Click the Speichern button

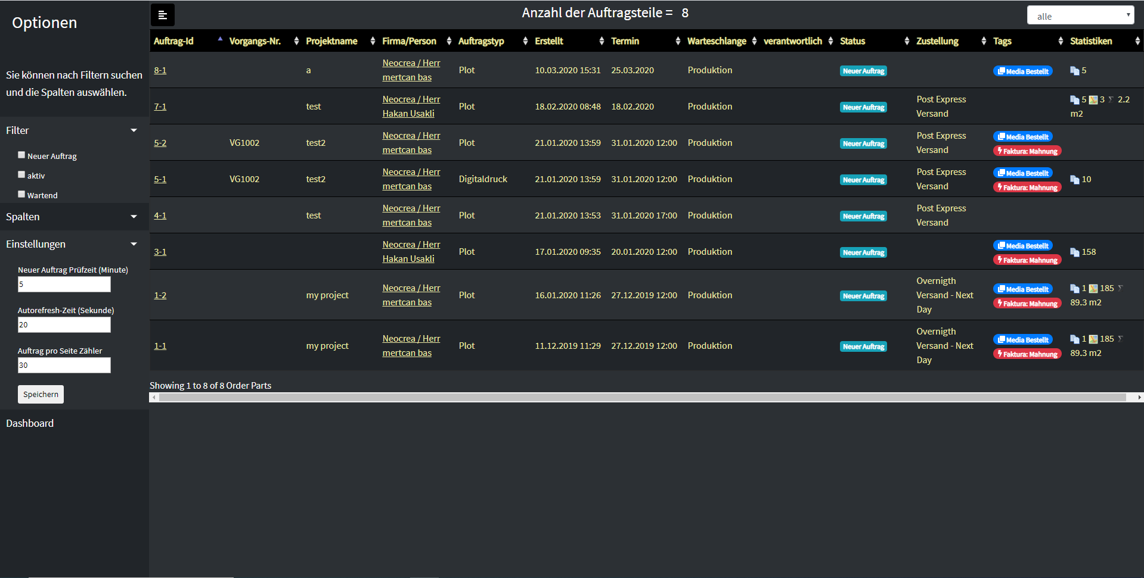[x=41, y=394]
